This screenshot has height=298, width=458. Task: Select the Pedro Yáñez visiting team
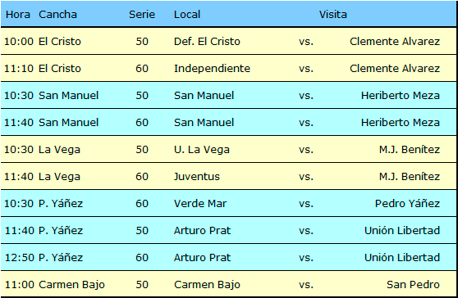407,204
